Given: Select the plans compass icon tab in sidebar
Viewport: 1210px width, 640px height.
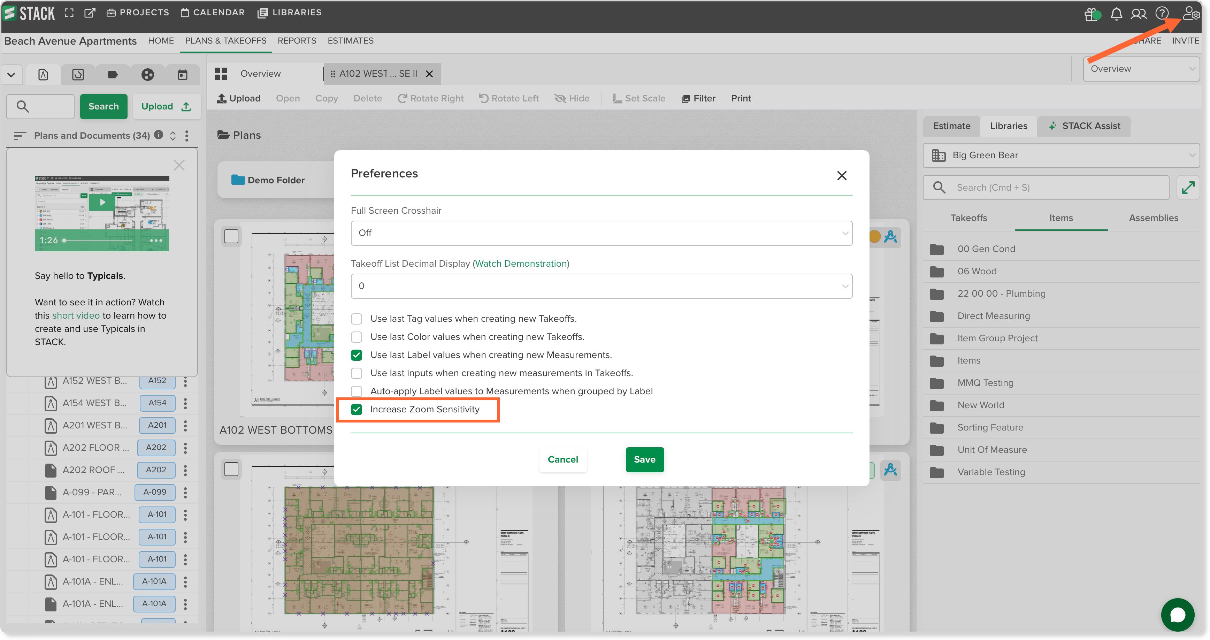Looking at the screenshot, I should (43, 74).
